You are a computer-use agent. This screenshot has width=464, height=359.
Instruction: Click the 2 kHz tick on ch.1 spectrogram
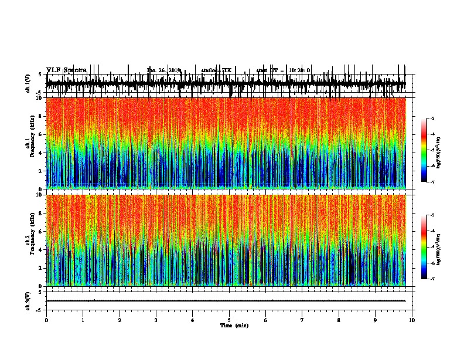click(x=41, y=171)
